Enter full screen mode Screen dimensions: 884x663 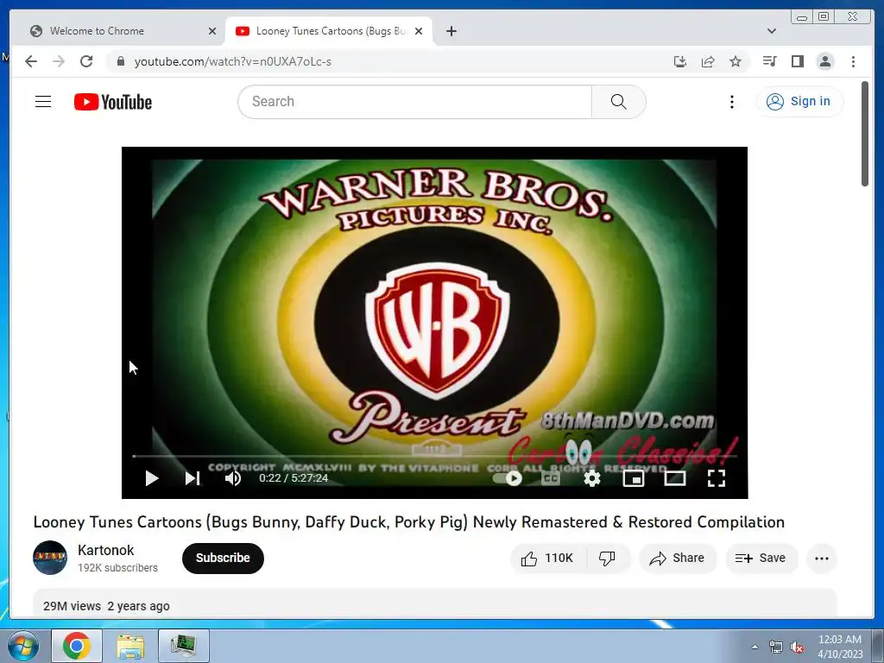coord(717,478)
